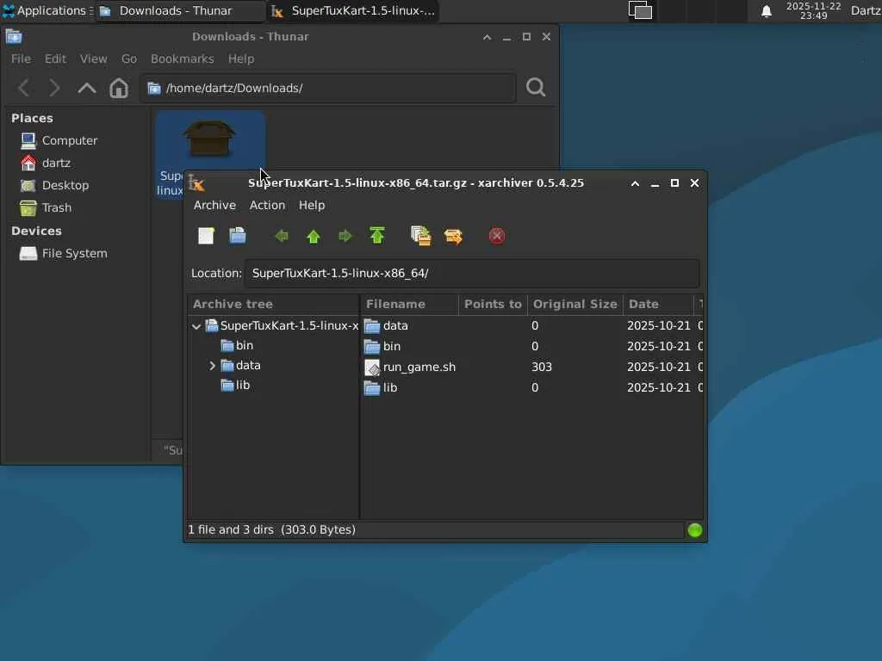
Task: Click the search magnifier in Thunar
Action: (536, 87)
